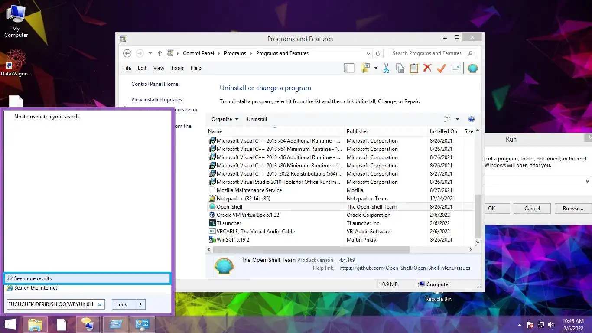Select Mozilla Maintenance Service row
Image resolution: width=592 pixels, height=333 pixels.
coord(340,190)
